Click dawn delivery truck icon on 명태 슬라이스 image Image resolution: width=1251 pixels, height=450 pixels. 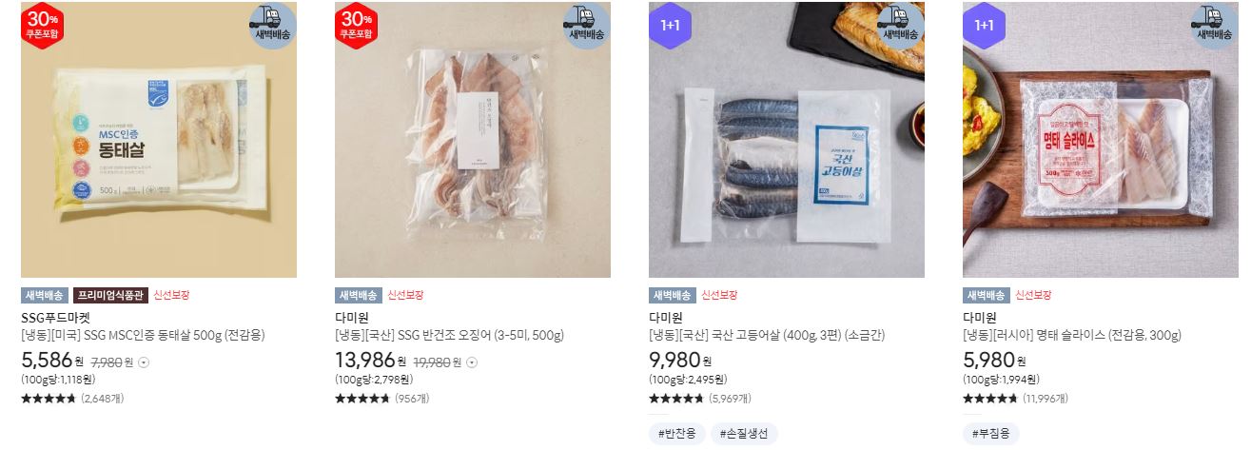click(1214, 25)
